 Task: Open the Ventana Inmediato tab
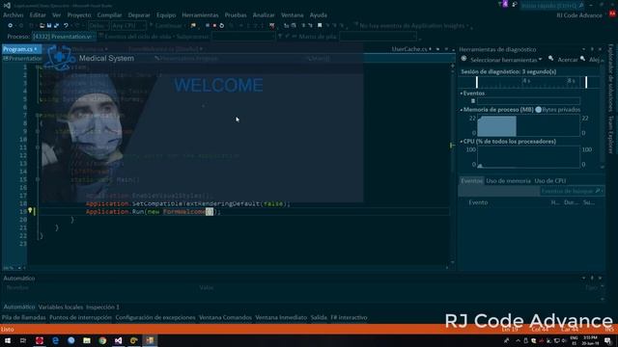[x=281, y=317]
